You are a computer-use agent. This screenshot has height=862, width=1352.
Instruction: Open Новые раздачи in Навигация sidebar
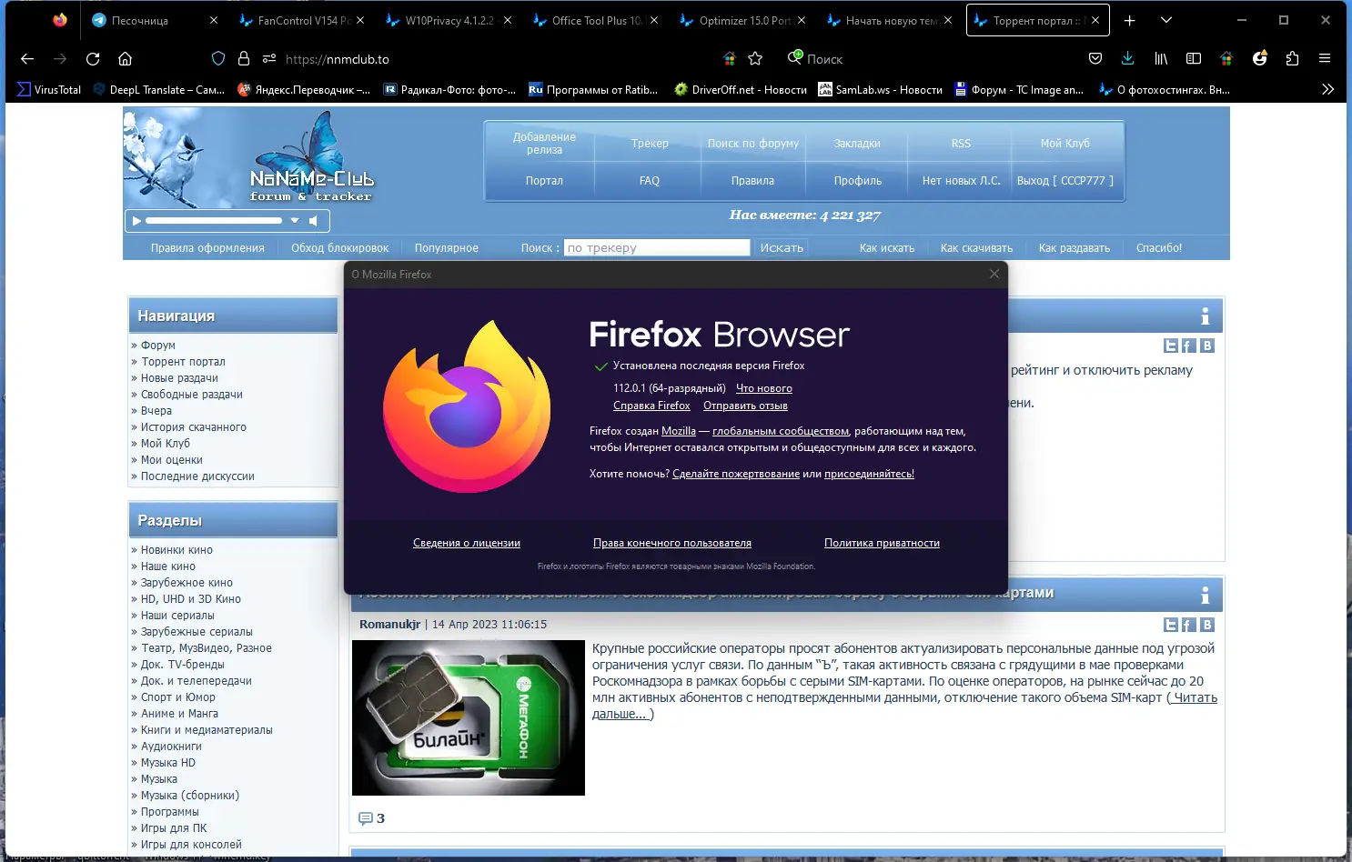(179, 378)
